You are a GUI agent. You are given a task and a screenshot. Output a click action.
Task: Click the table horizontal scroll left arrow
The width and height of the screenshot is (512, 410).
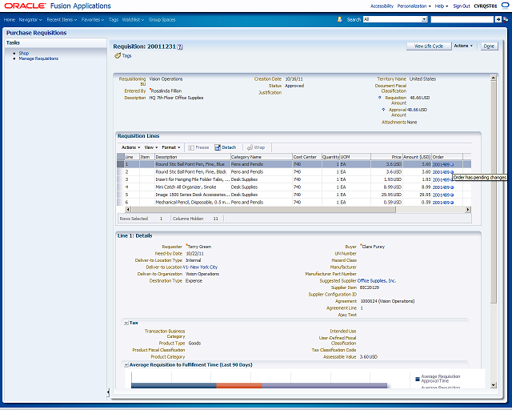[x=128, y=210]
